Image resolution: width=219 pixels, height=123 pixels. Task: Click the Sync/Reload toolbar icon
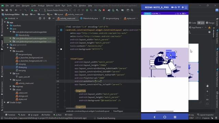[x=11, y=10]
